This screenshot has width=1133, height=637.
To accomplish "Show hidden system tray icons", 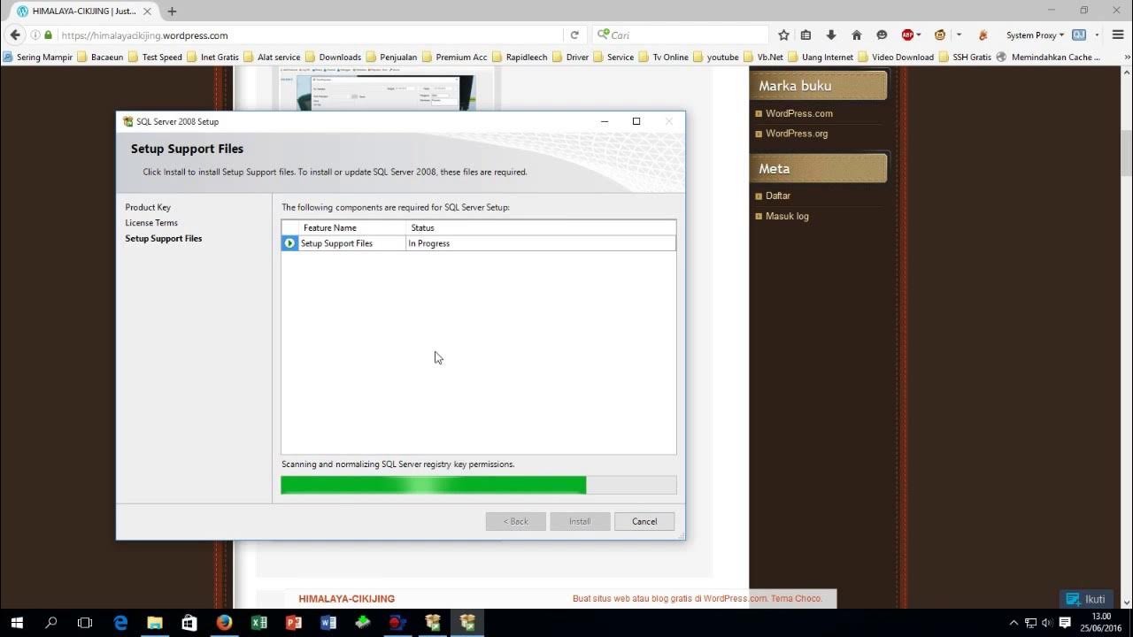I will pyautogui.click(x=1014, y=623).
